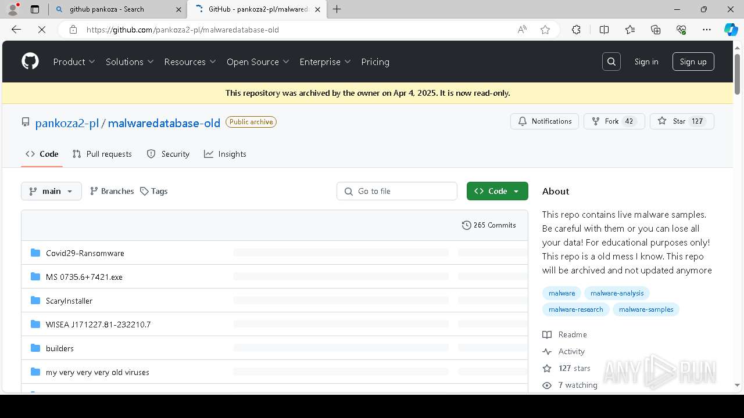View Branches link
Screen dimensions: 744x418
coord(112,191)
